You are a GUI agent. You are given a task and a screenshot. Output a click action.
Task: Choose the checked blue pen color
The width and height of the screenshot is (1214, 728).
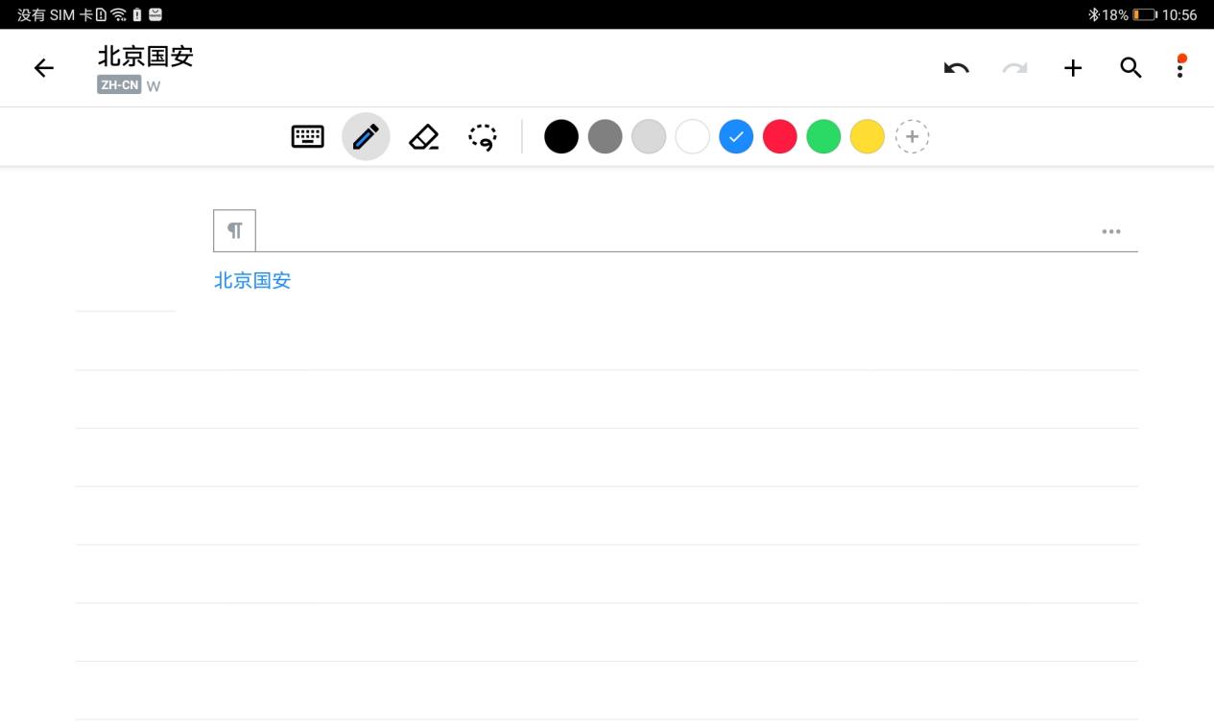(x=736, y=137)
